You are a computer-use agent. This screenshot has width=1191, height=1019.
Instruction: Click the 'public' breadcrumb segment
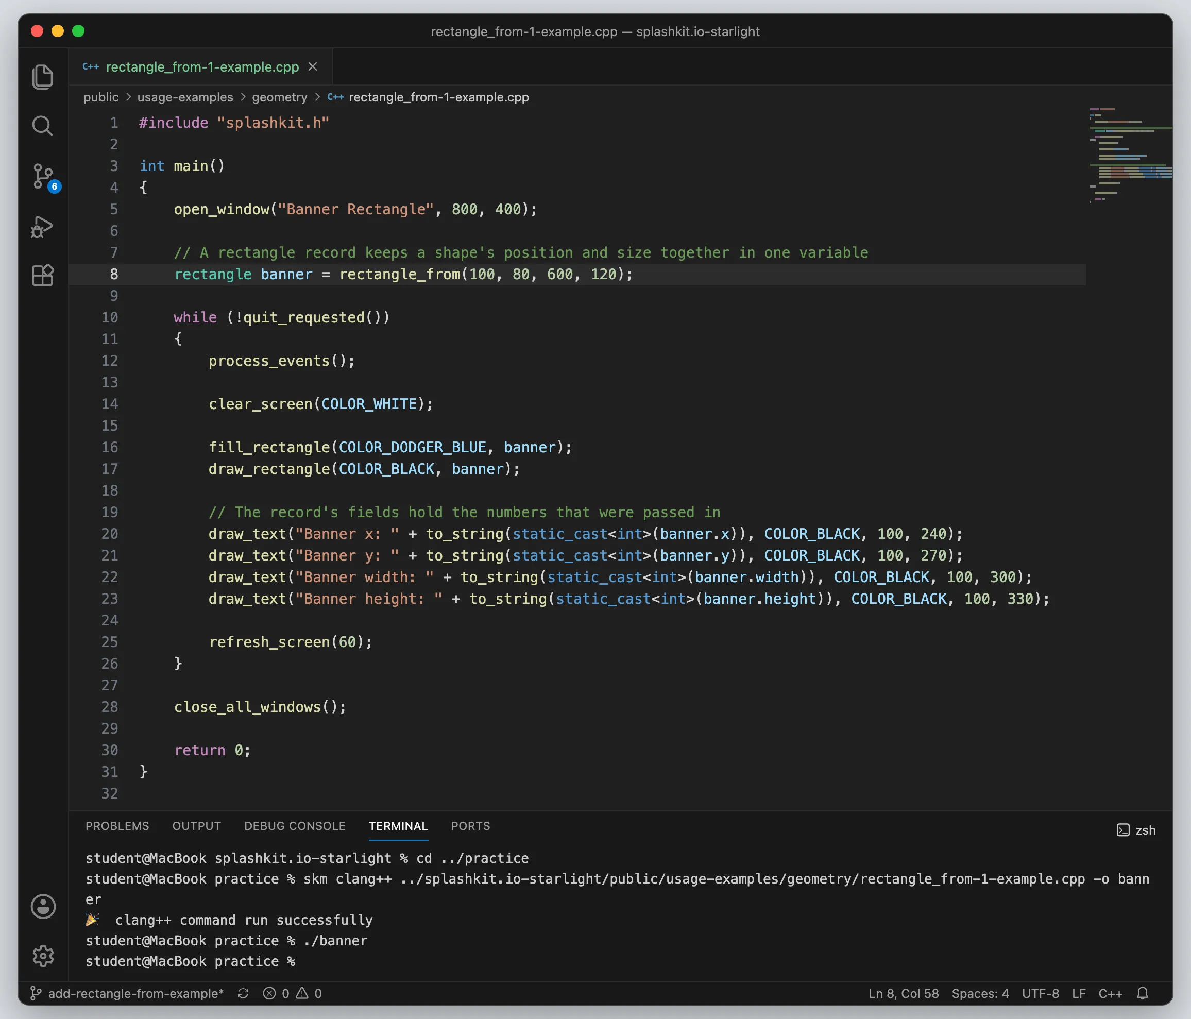coord(101,97)
